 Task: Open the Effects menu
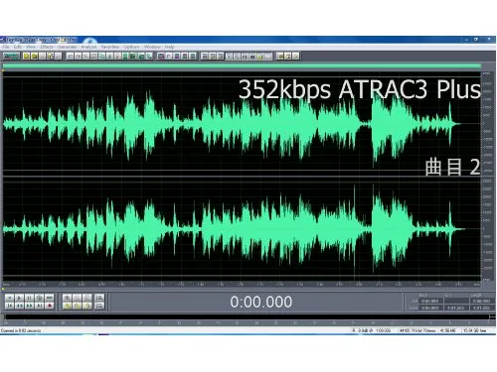click(x=47, y=47)
